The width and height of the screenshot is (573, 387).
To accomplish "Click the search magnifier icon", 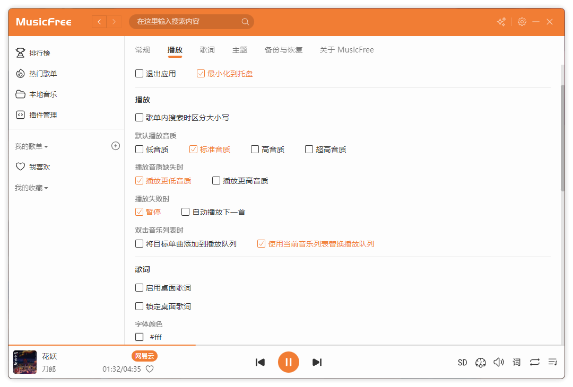I will [x=245, y=22].
